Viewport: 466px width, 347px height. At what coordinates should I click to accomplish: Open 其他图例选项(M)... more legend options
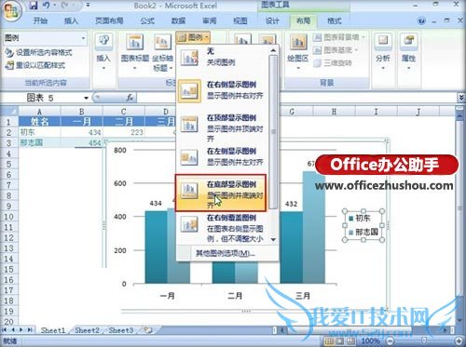click(226, 253)
